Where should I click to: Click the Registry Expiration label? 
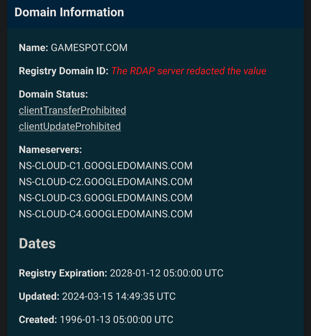point(63,273)
